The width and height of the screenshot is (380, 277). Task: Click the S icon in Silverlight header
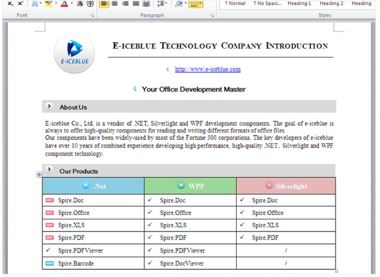click(269, 185)
